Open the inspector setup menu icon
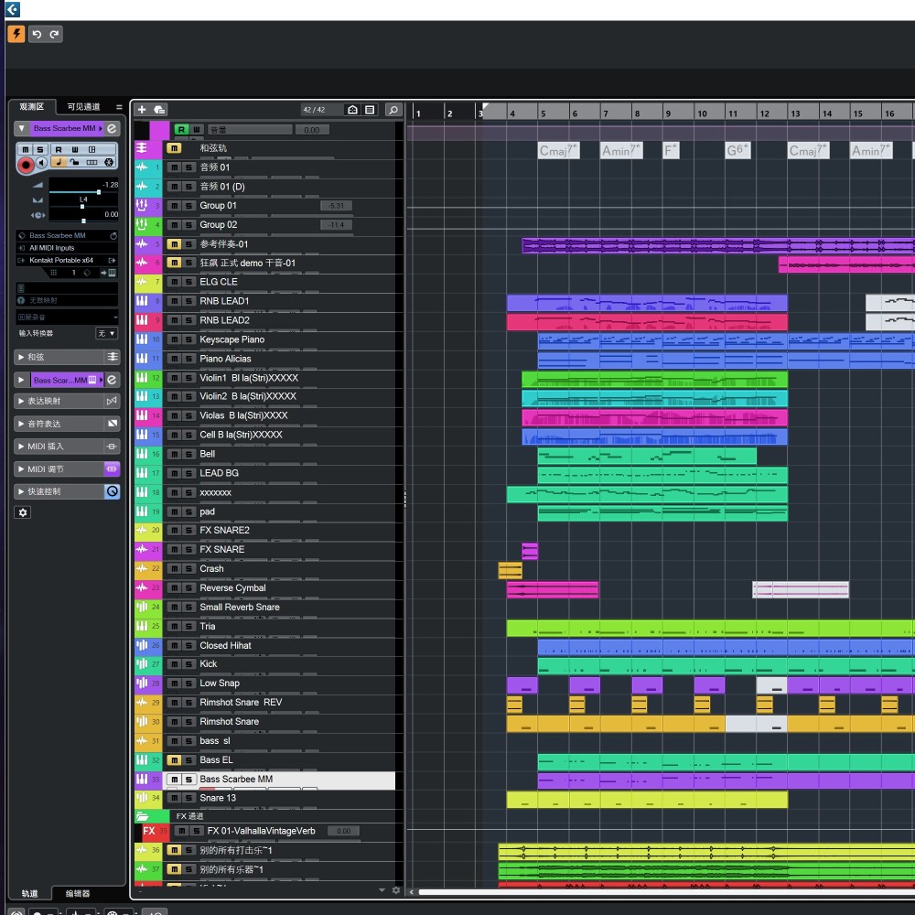Screen dimensions: 915x915 pos(119,107)
